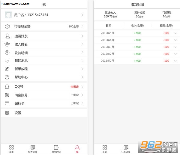Open 收支明细 tab in left bottom bar
Image resolution: width=180 pixels, height=155 pixels.
56,149
